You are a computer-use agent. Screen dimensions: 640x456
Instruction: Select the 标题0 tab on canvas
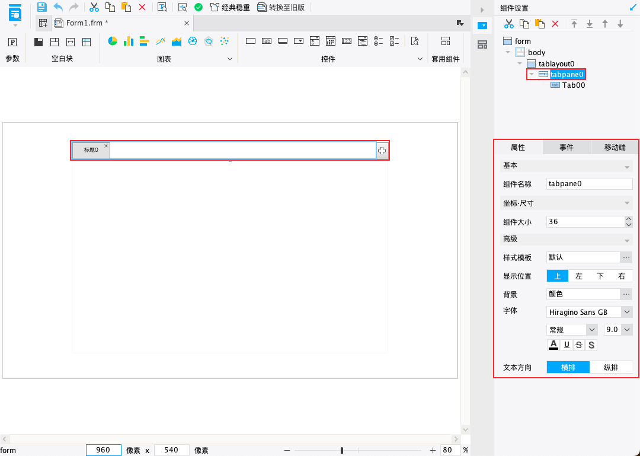pyautogui.click(x=91, y=150)
